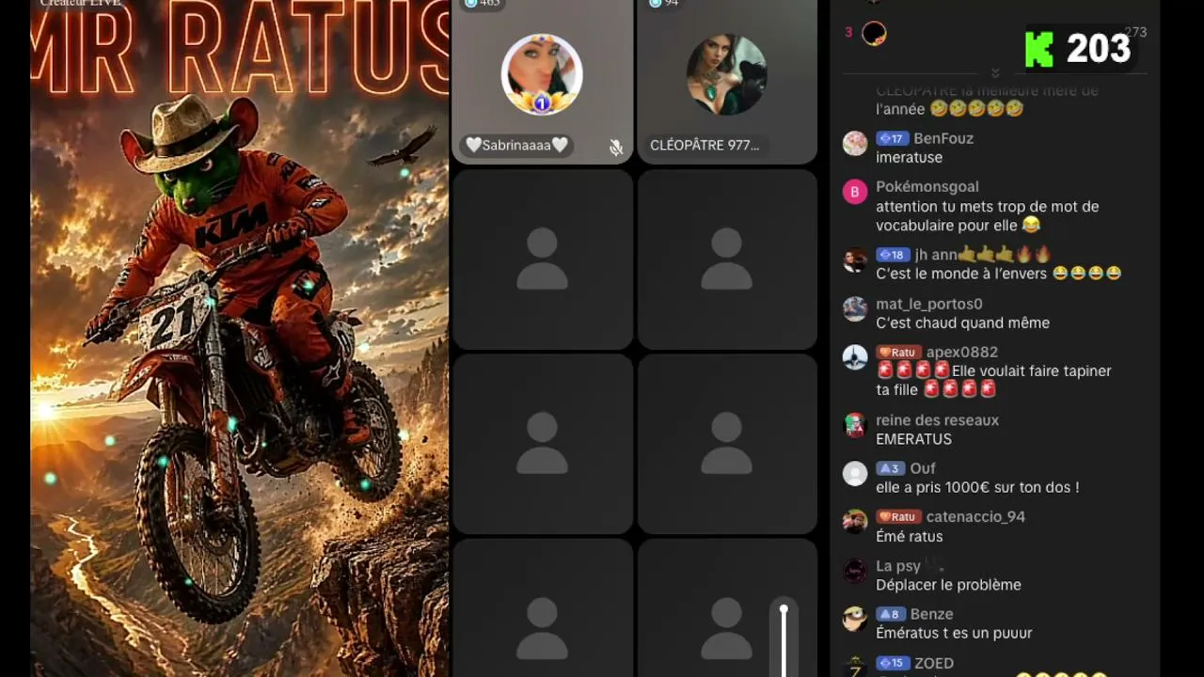The height and width of the screenshot is (677, 1204).
Task: Click the message "attention tu mets trop de mot"
Action: [x=987, y=215]
